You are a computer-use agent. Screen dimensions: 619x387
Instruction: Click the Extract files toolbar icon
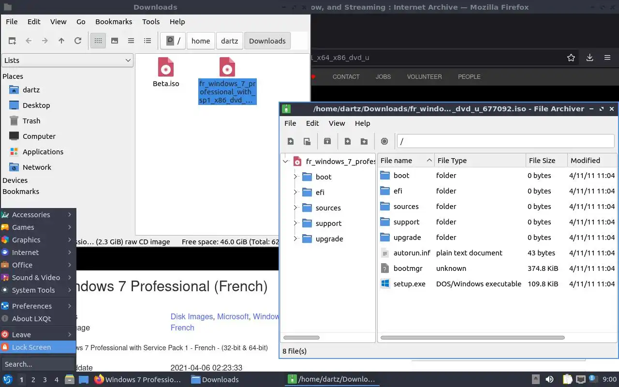(327, 141)
